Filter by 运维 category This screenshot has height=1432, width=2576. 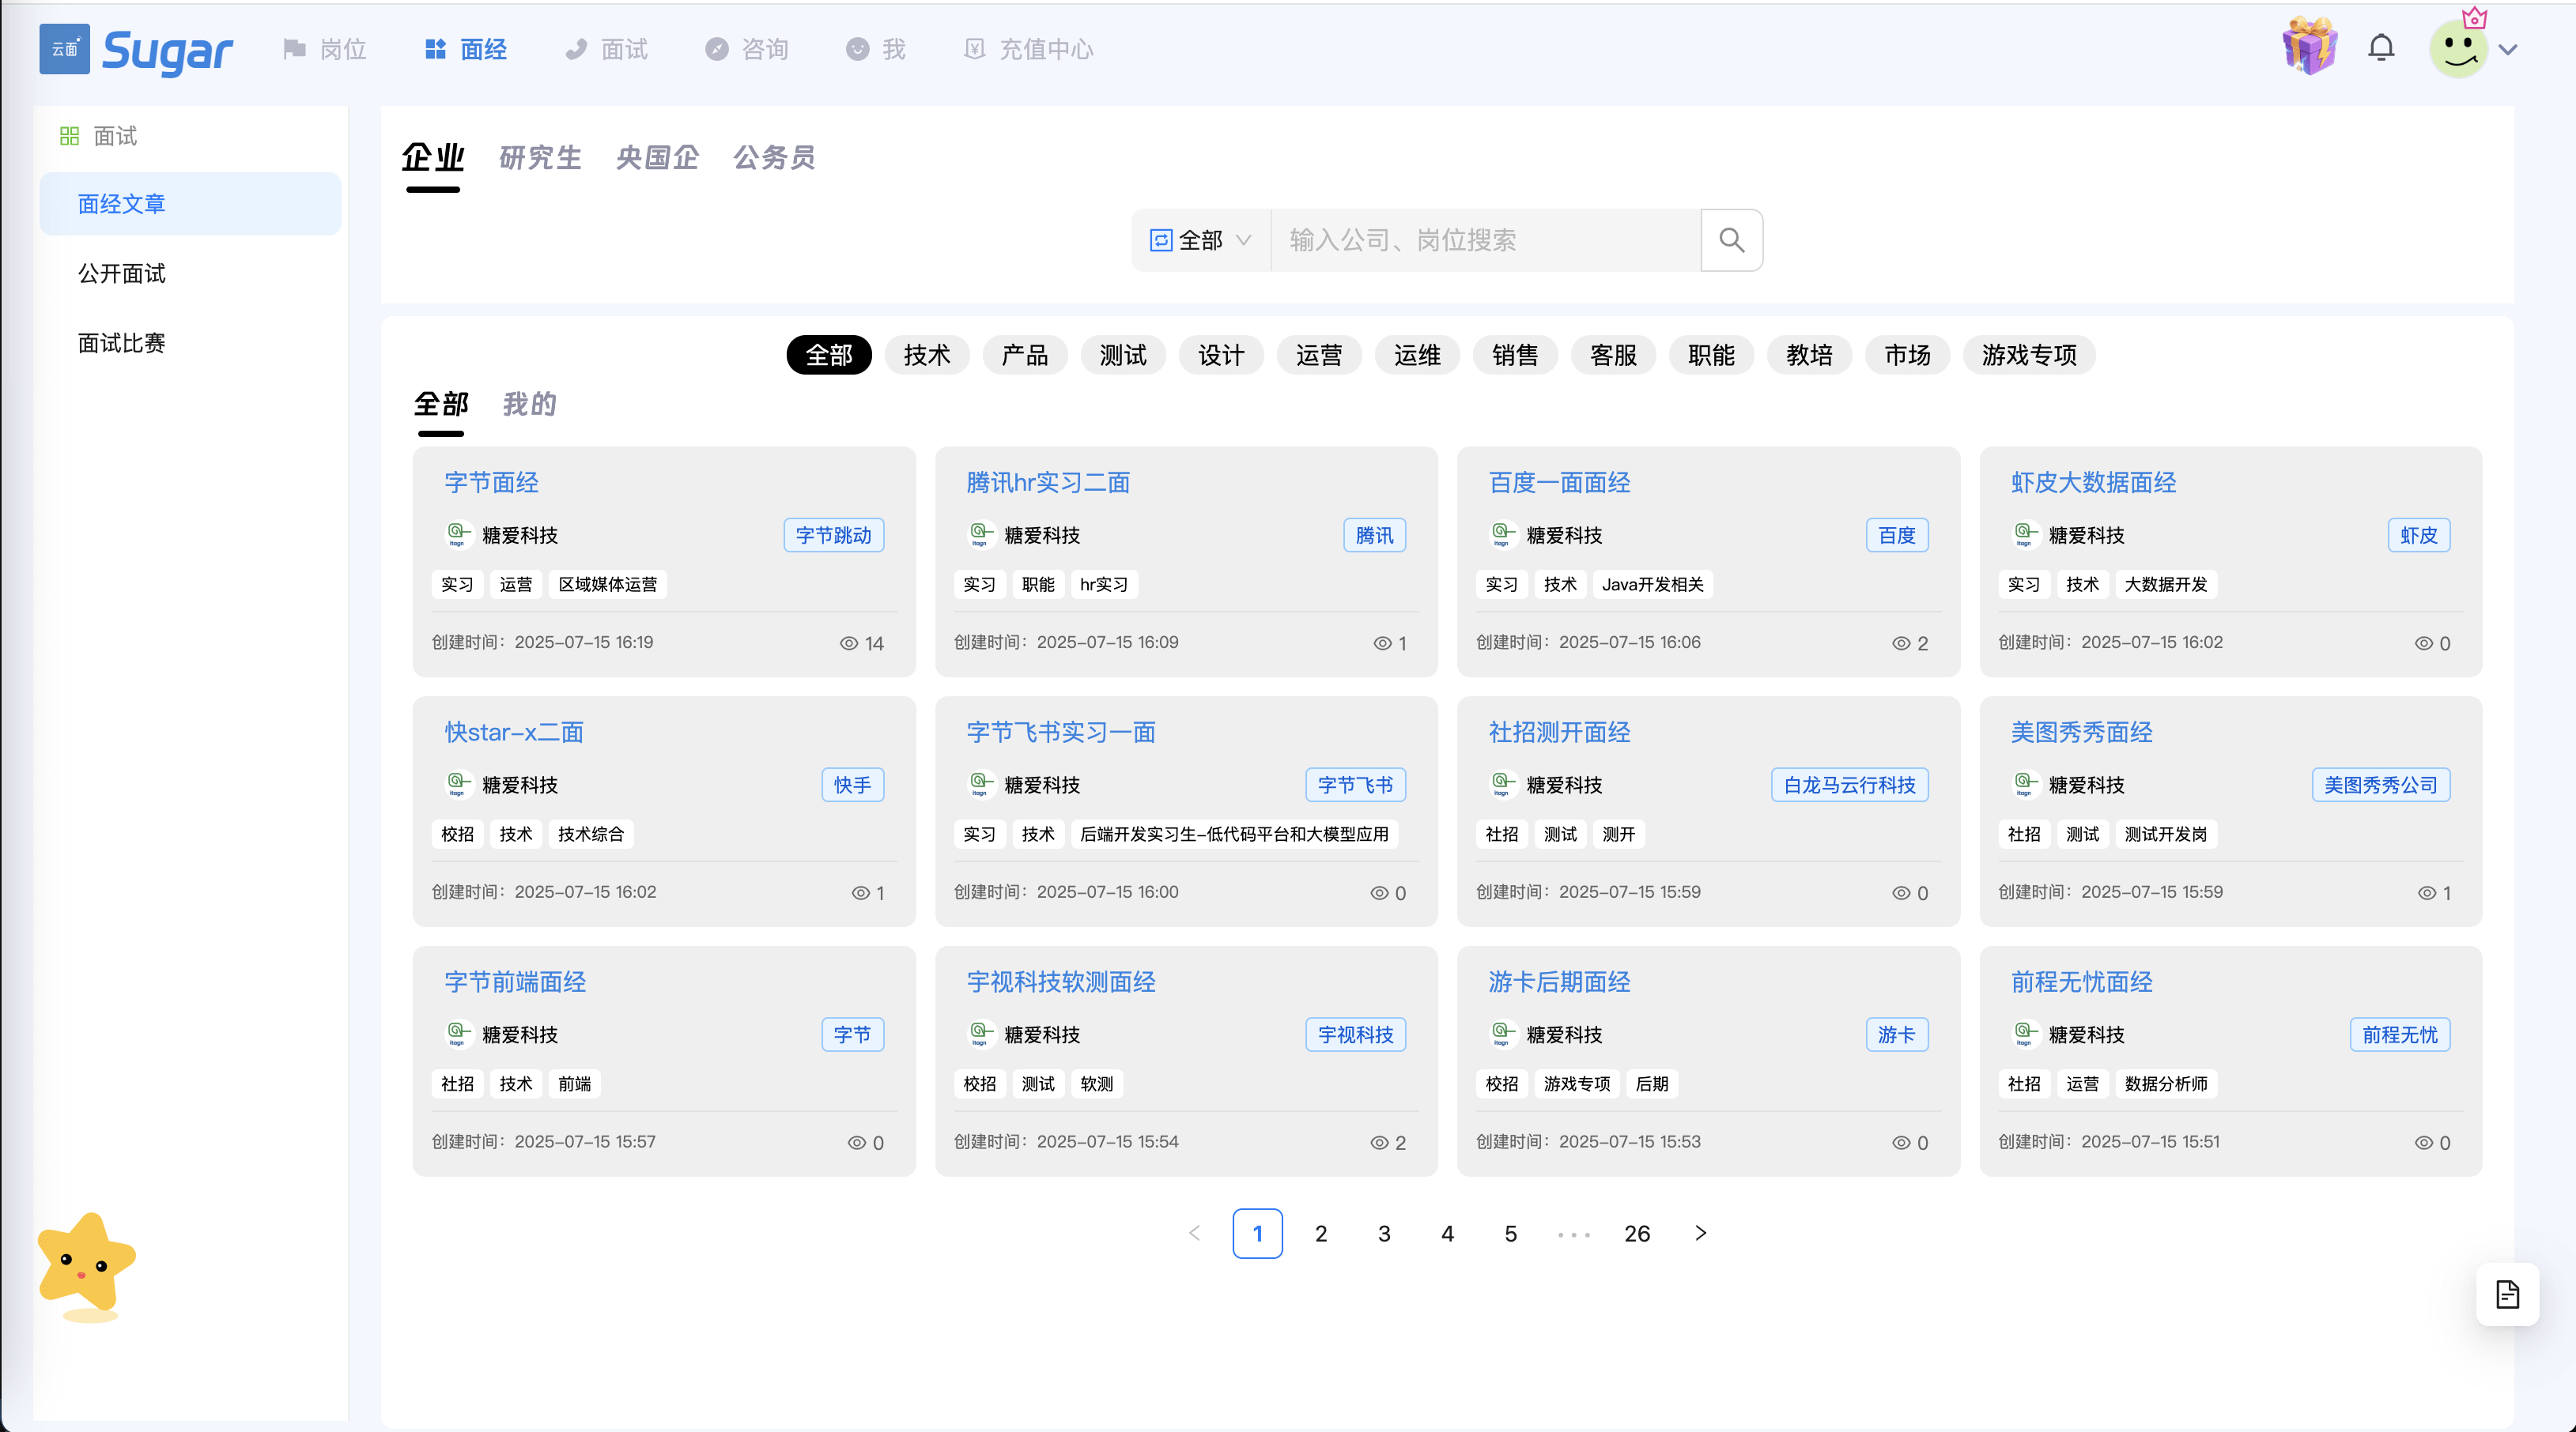pos(1417,355)
